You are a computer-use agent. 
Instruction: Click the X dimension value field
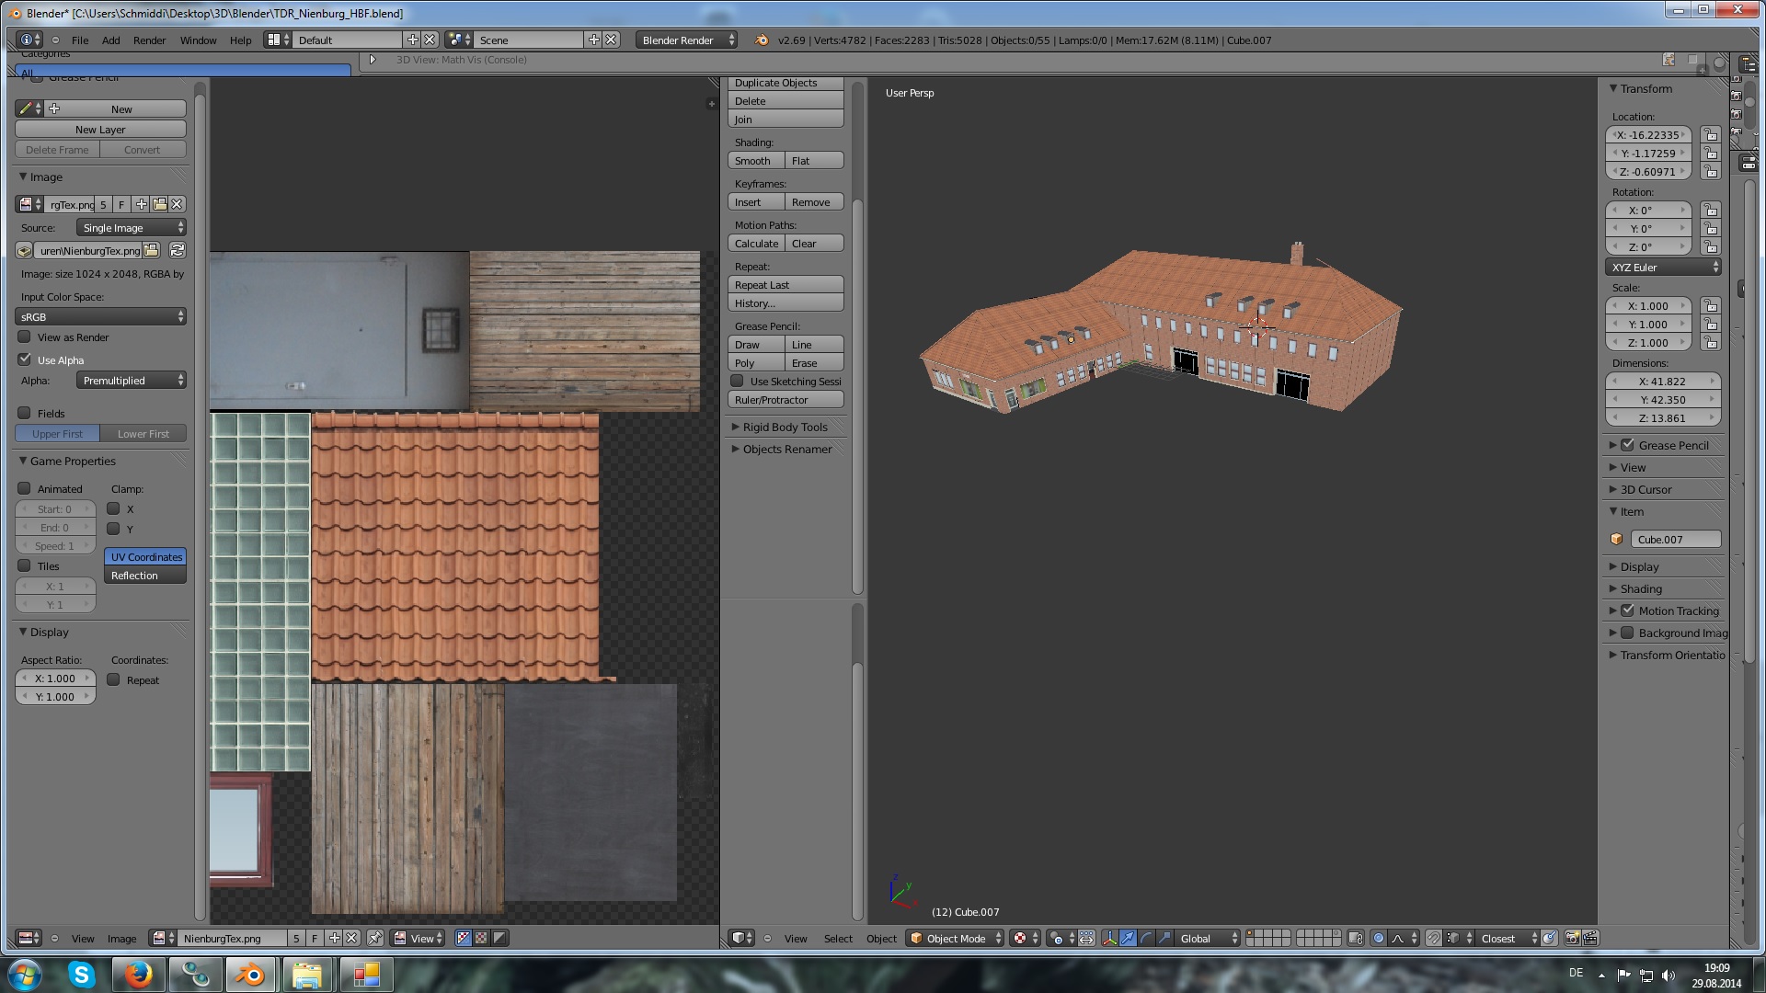(1661, 381)
